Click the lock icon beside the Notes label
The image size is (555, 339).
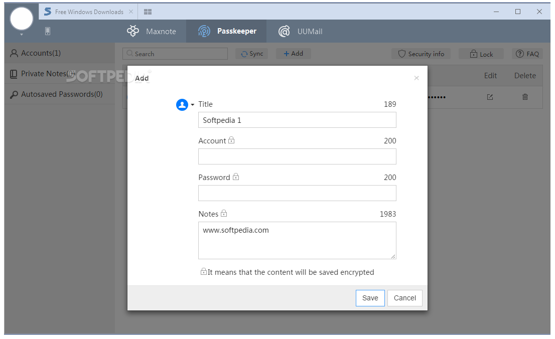224,213
